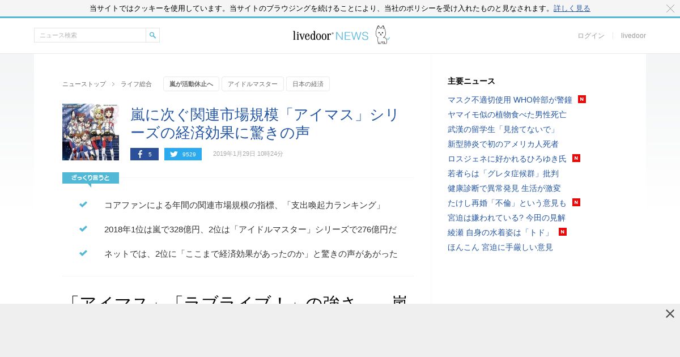Screen dimensions: 680x357
Task: Click the 主要ニュース heading
Action: pyautogui.click(x=471, y=81)
